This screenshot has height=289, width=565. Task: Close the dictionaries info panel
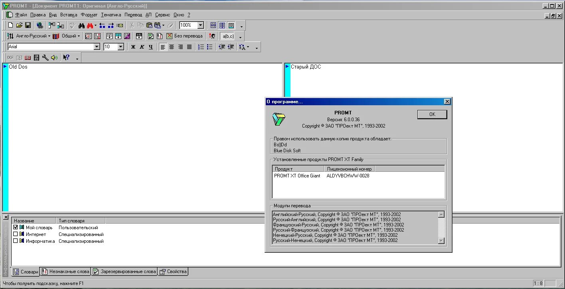pyautogui.click(x=6, y=217)
